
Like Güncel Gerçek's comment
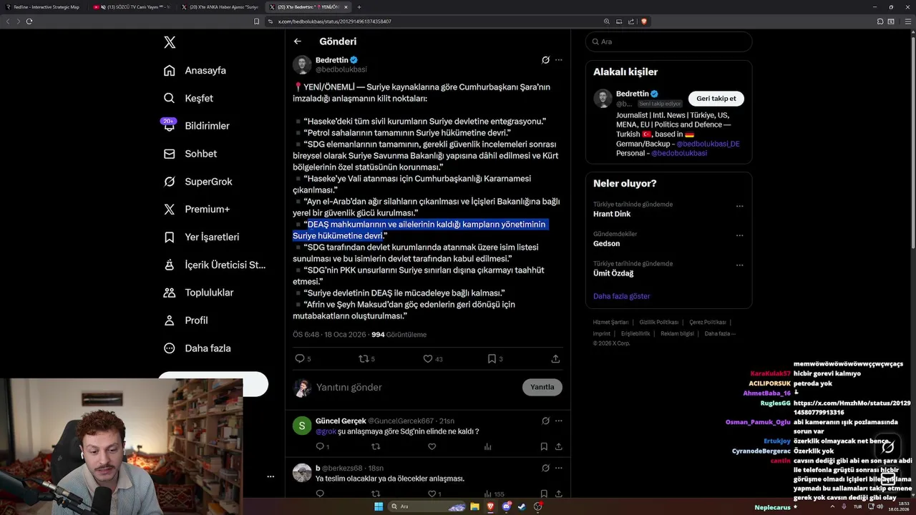432,446
